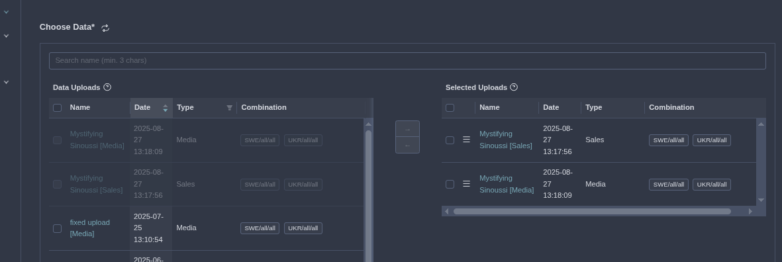Click Media type cell of fixed upload row
This screenshot has width=782, height=262.
click(187, 228)
